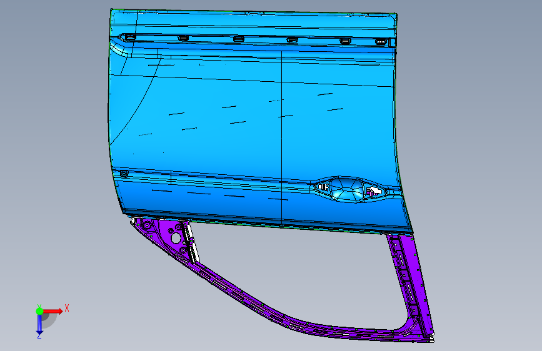Pick the large round hole in purple bracket
542x351 pixels.
pyautogui.click(x=176, y=238)
